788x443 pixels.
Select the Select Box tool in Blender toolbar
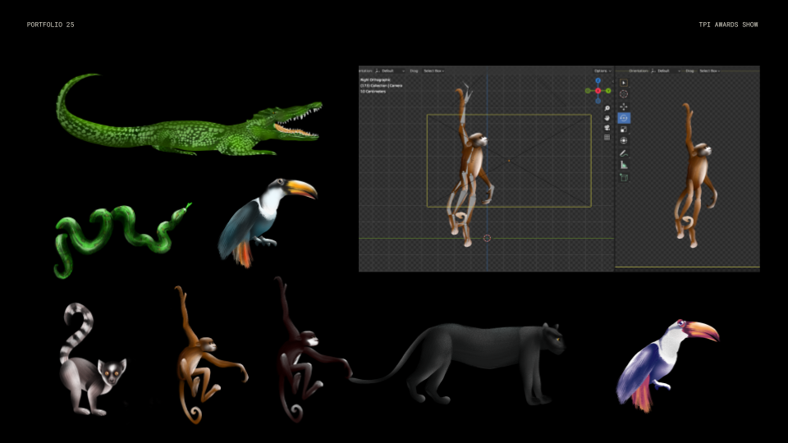[624, 83]
